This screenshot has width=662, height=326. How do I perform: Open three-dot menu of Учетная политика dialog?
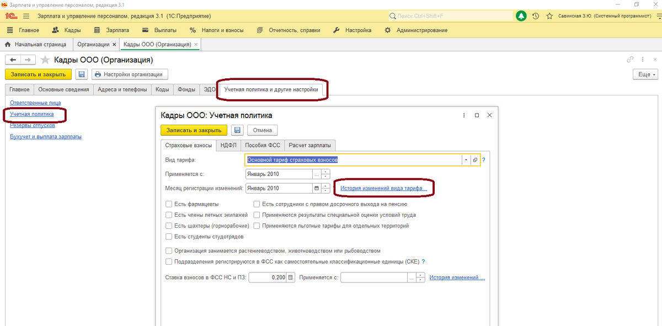(x=463, y=115)
